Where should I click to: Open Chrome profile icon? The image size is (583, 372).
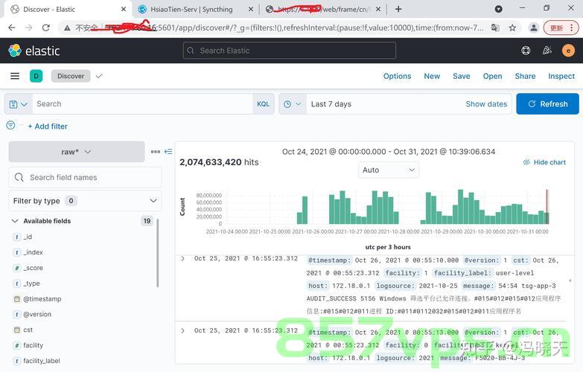[534, 28]
